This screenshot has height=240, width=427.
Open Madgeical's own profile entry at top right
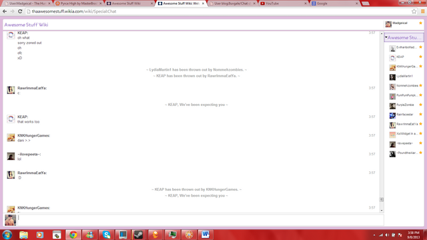pyautogui.click(x=404, y=24)
